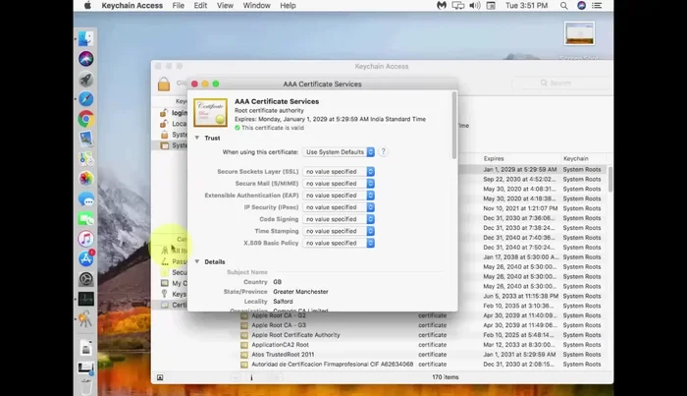This screenshot has height=396, width=687.
Task: Click the Trust help question mark button
Action: tap(383, 152)
